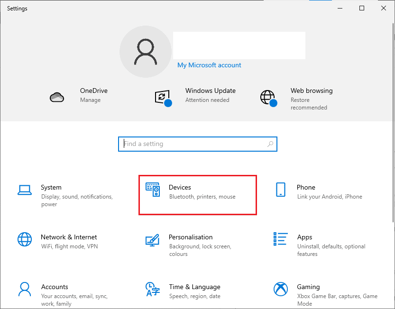
Task: Click the Find a setting search box
Action: (x=198, y=144)
